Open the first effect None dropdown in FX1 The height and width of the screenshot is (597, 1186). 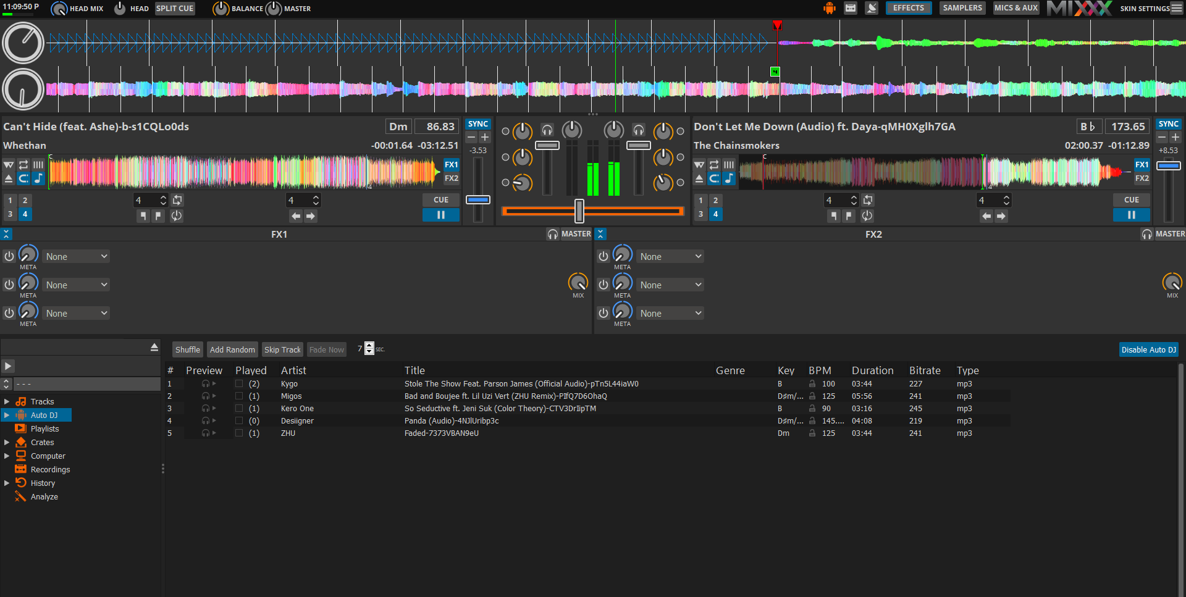(76, 256)
